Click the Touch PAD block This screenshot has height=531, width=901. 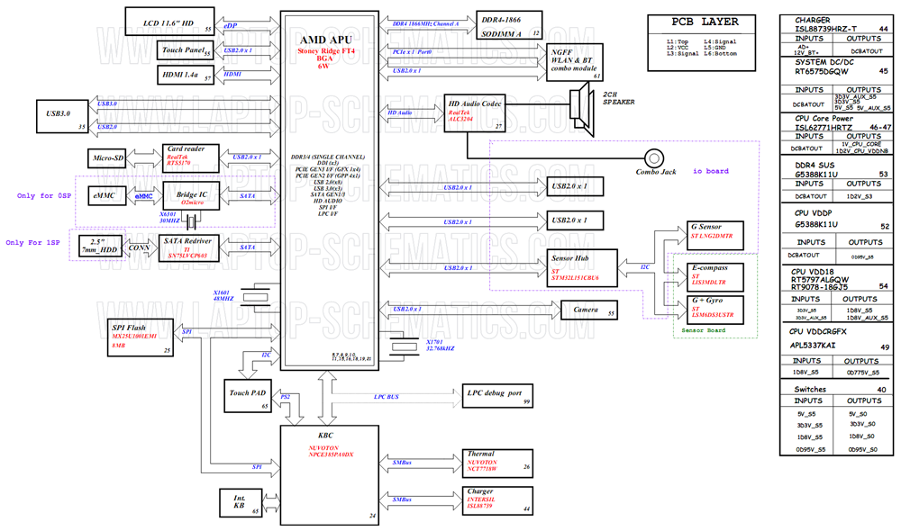pos(248,395)
